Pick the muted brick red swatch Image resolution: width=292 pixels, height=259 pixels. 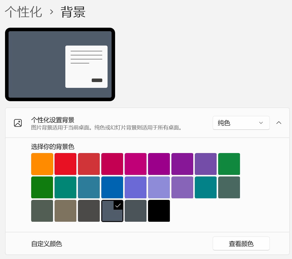pos(89,164)
